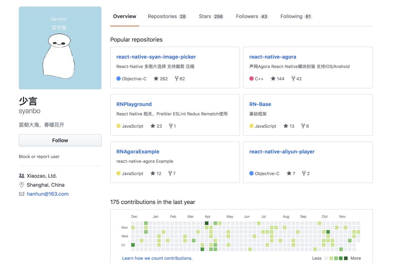Click the darkest green legend square near More
The height and width of the screenshot is (263, 413).
(x=346, y=258)
